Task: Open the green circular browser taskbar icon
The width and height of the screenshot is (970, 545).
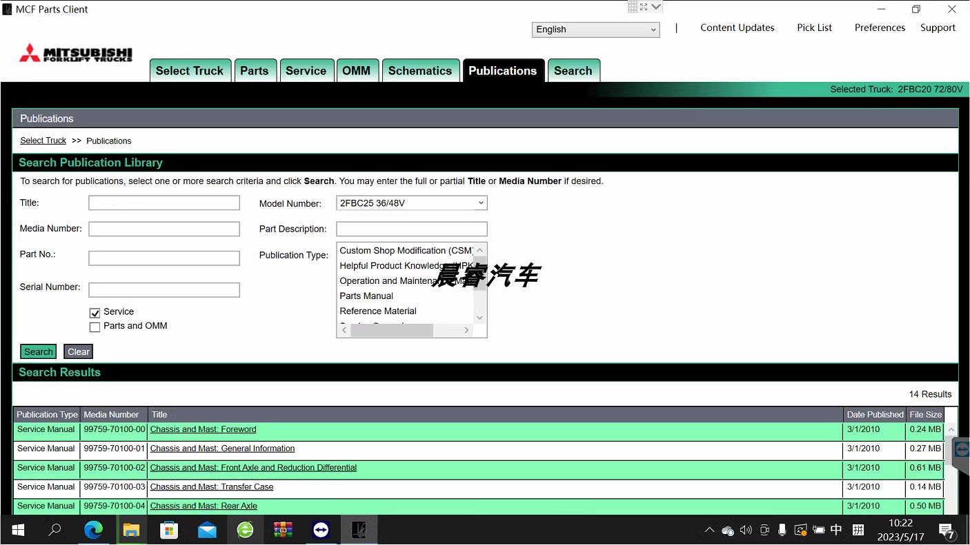Action: coord(245,530)
